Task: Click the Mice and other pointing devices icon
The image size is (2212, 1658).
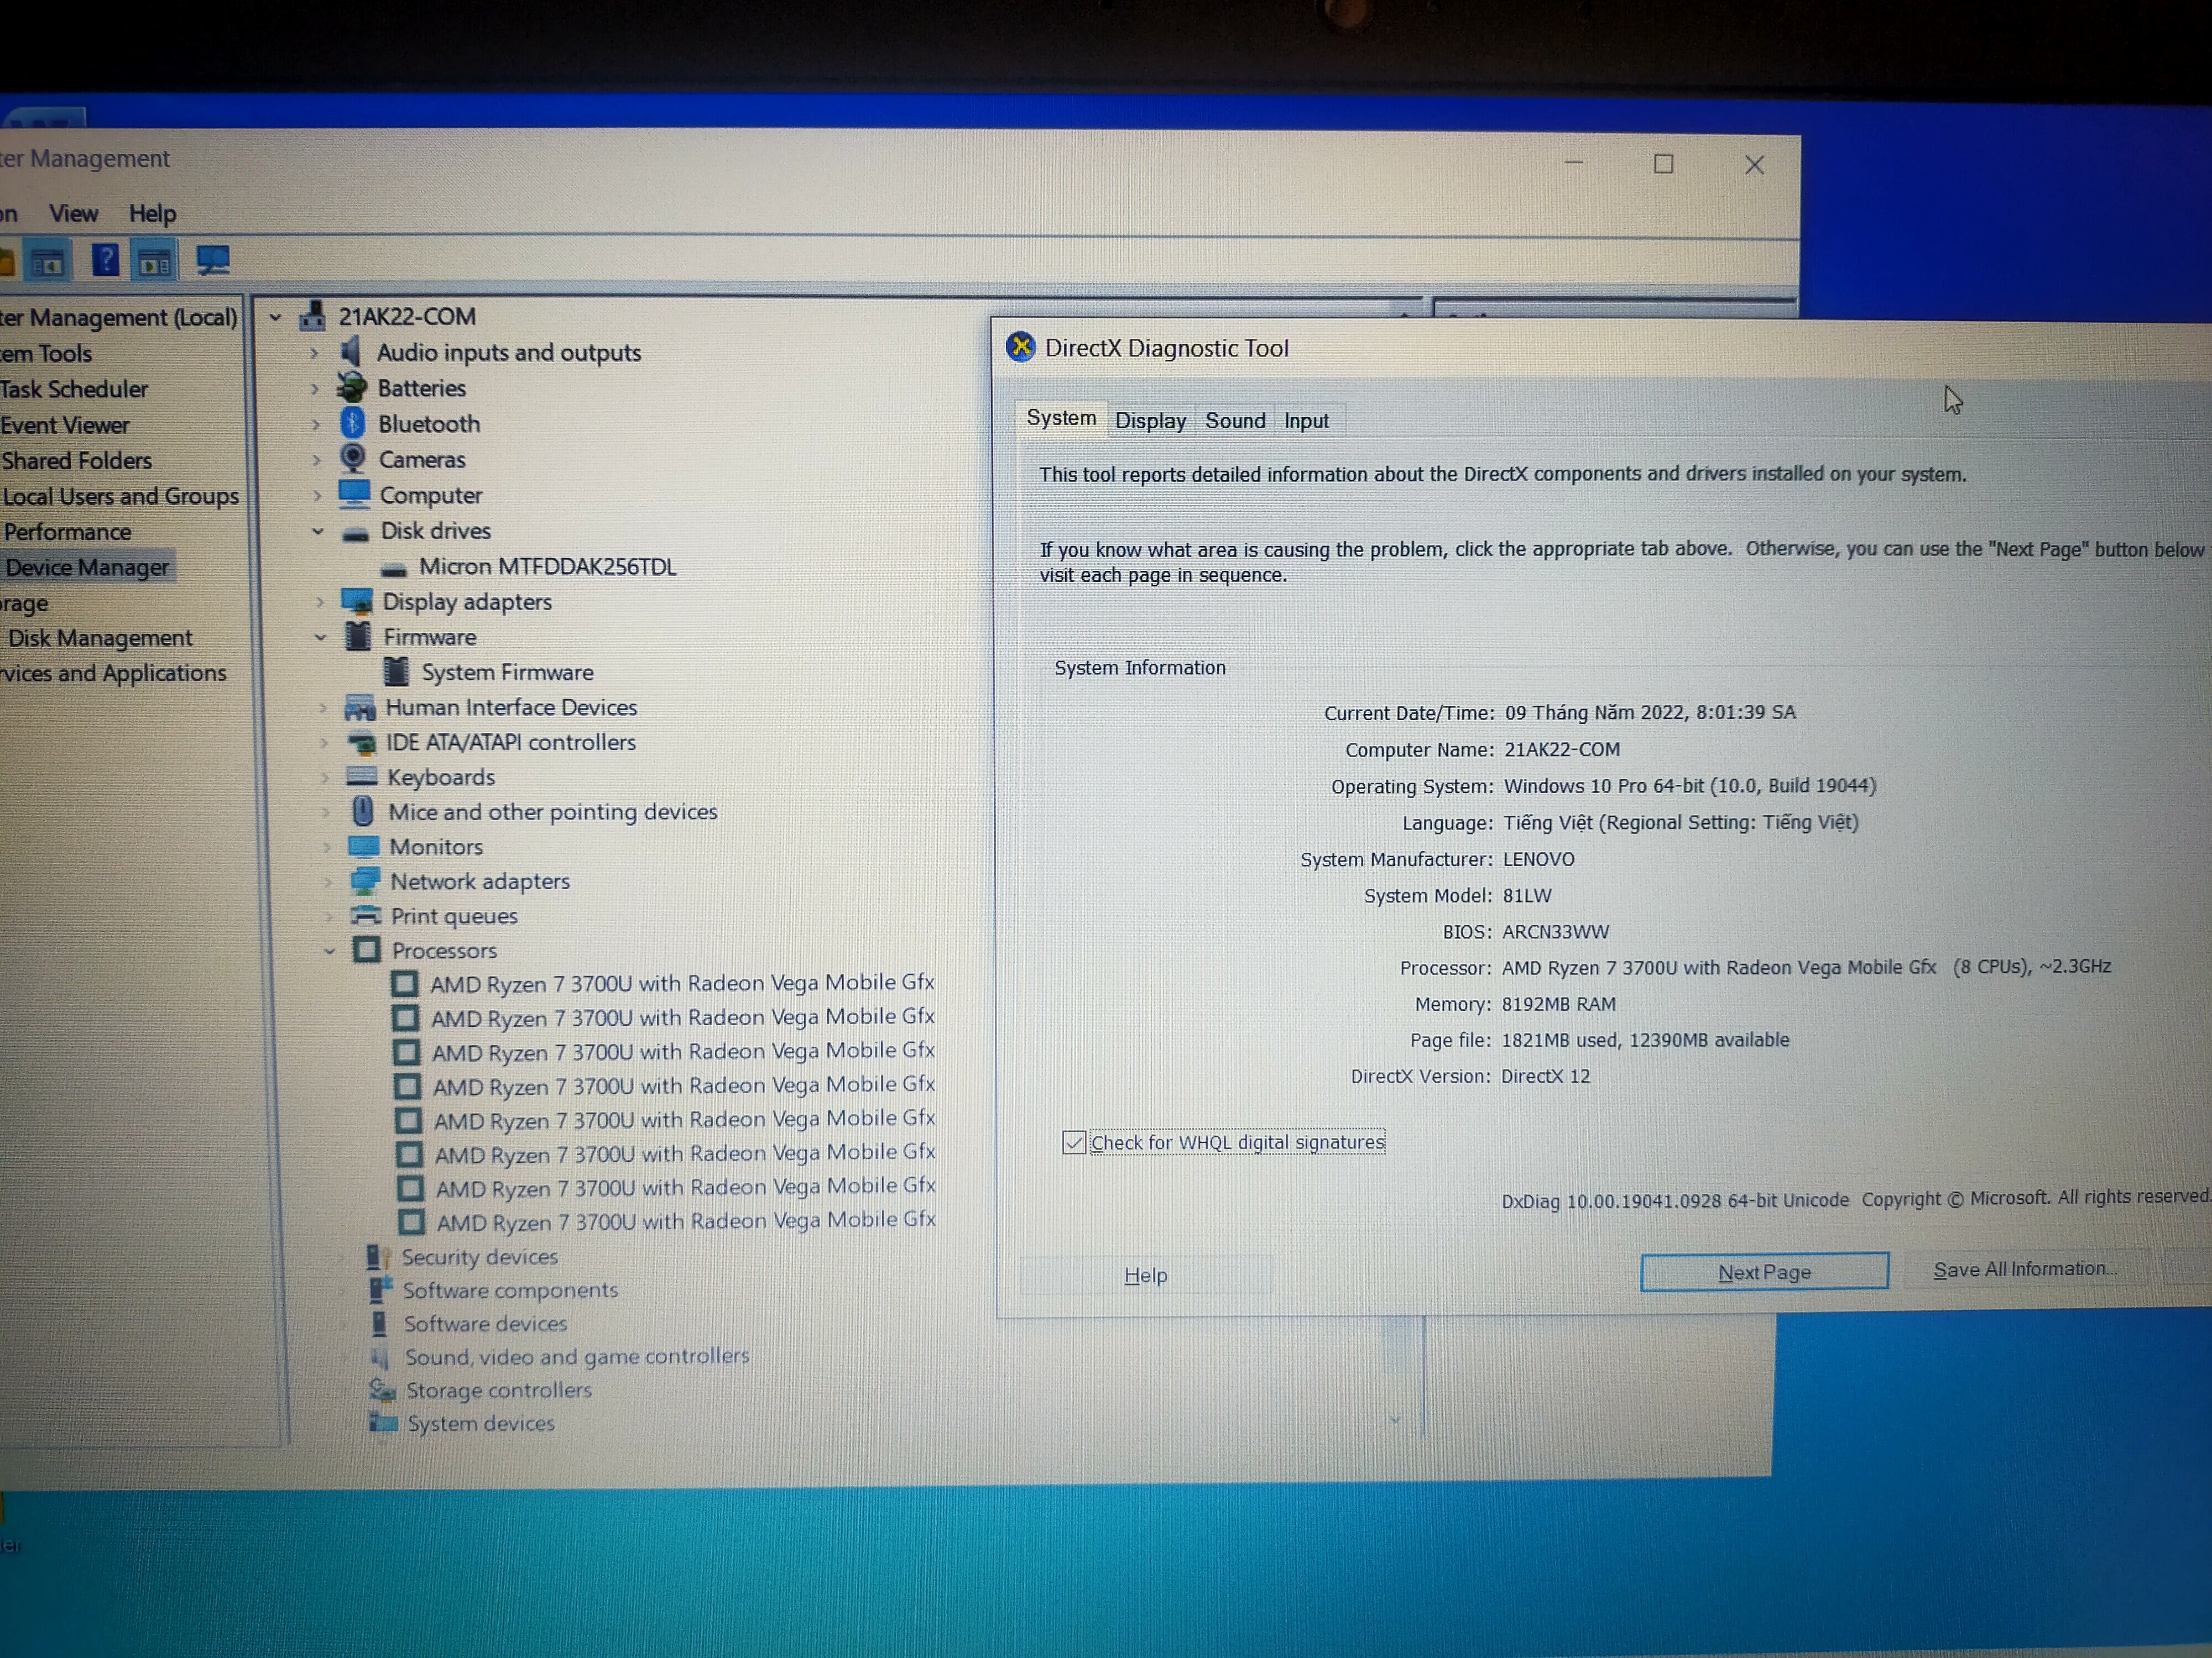Action: pyautogui.click(x=363, y=811)
